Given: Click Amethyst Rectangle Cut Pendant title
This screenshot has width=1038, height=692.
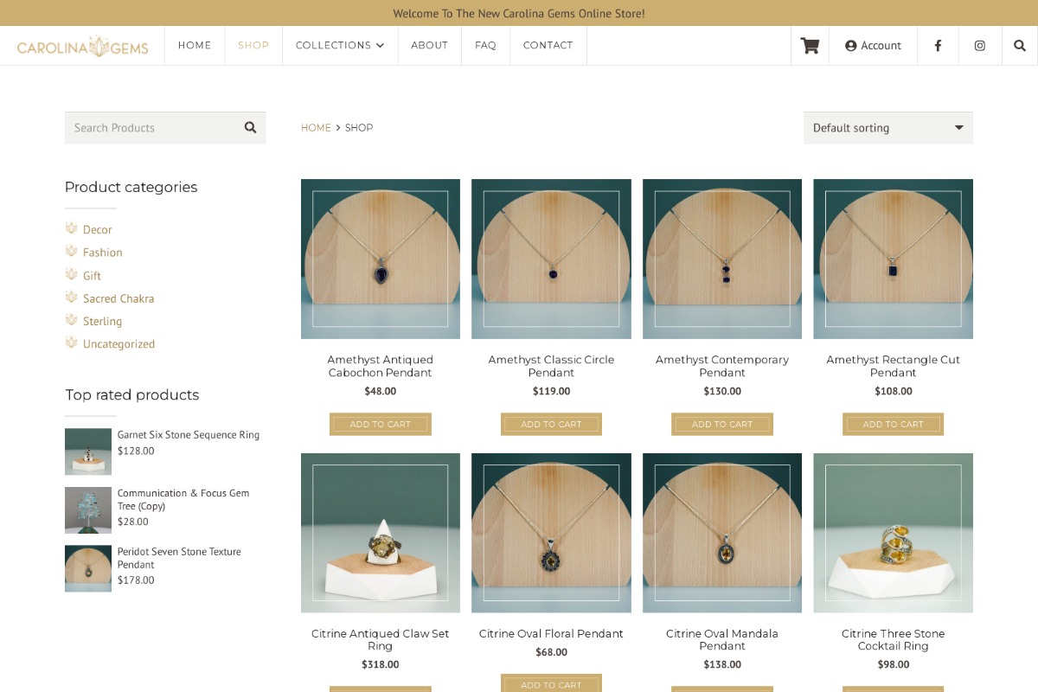Looking at the screenshot, I should [x=893, y=366].
